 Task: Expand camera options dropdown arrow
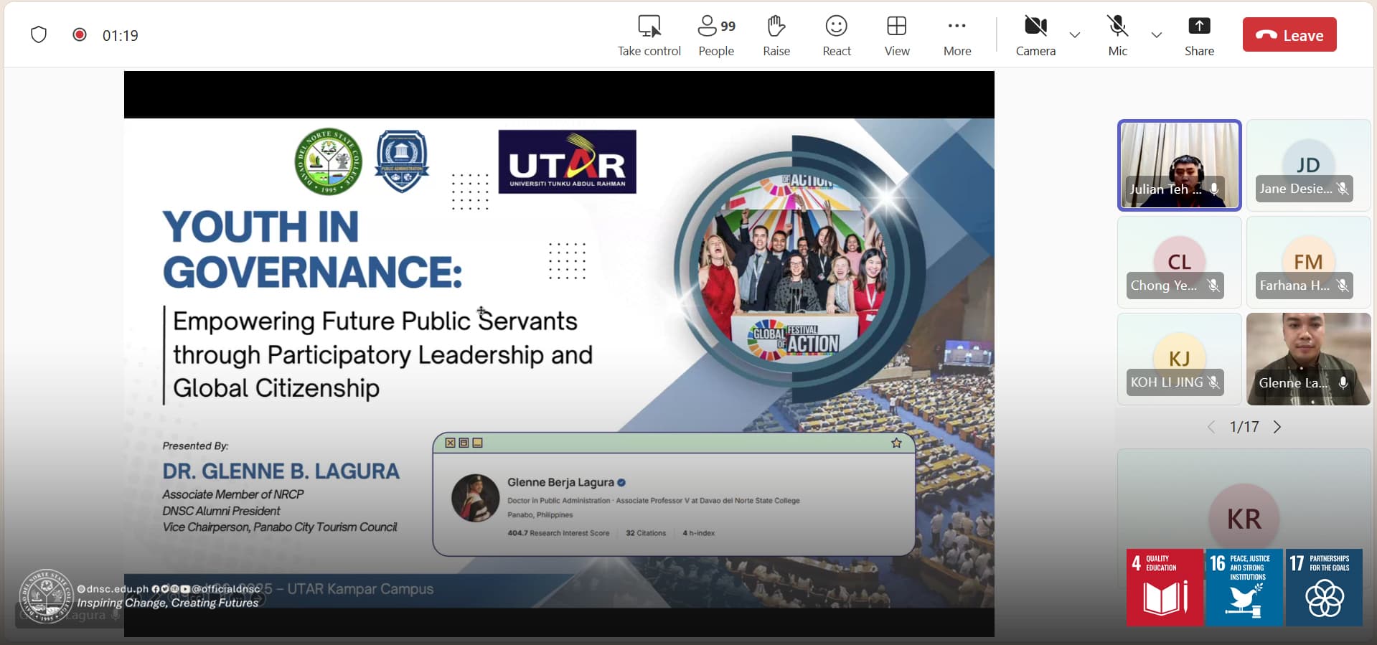[1074, 35]
